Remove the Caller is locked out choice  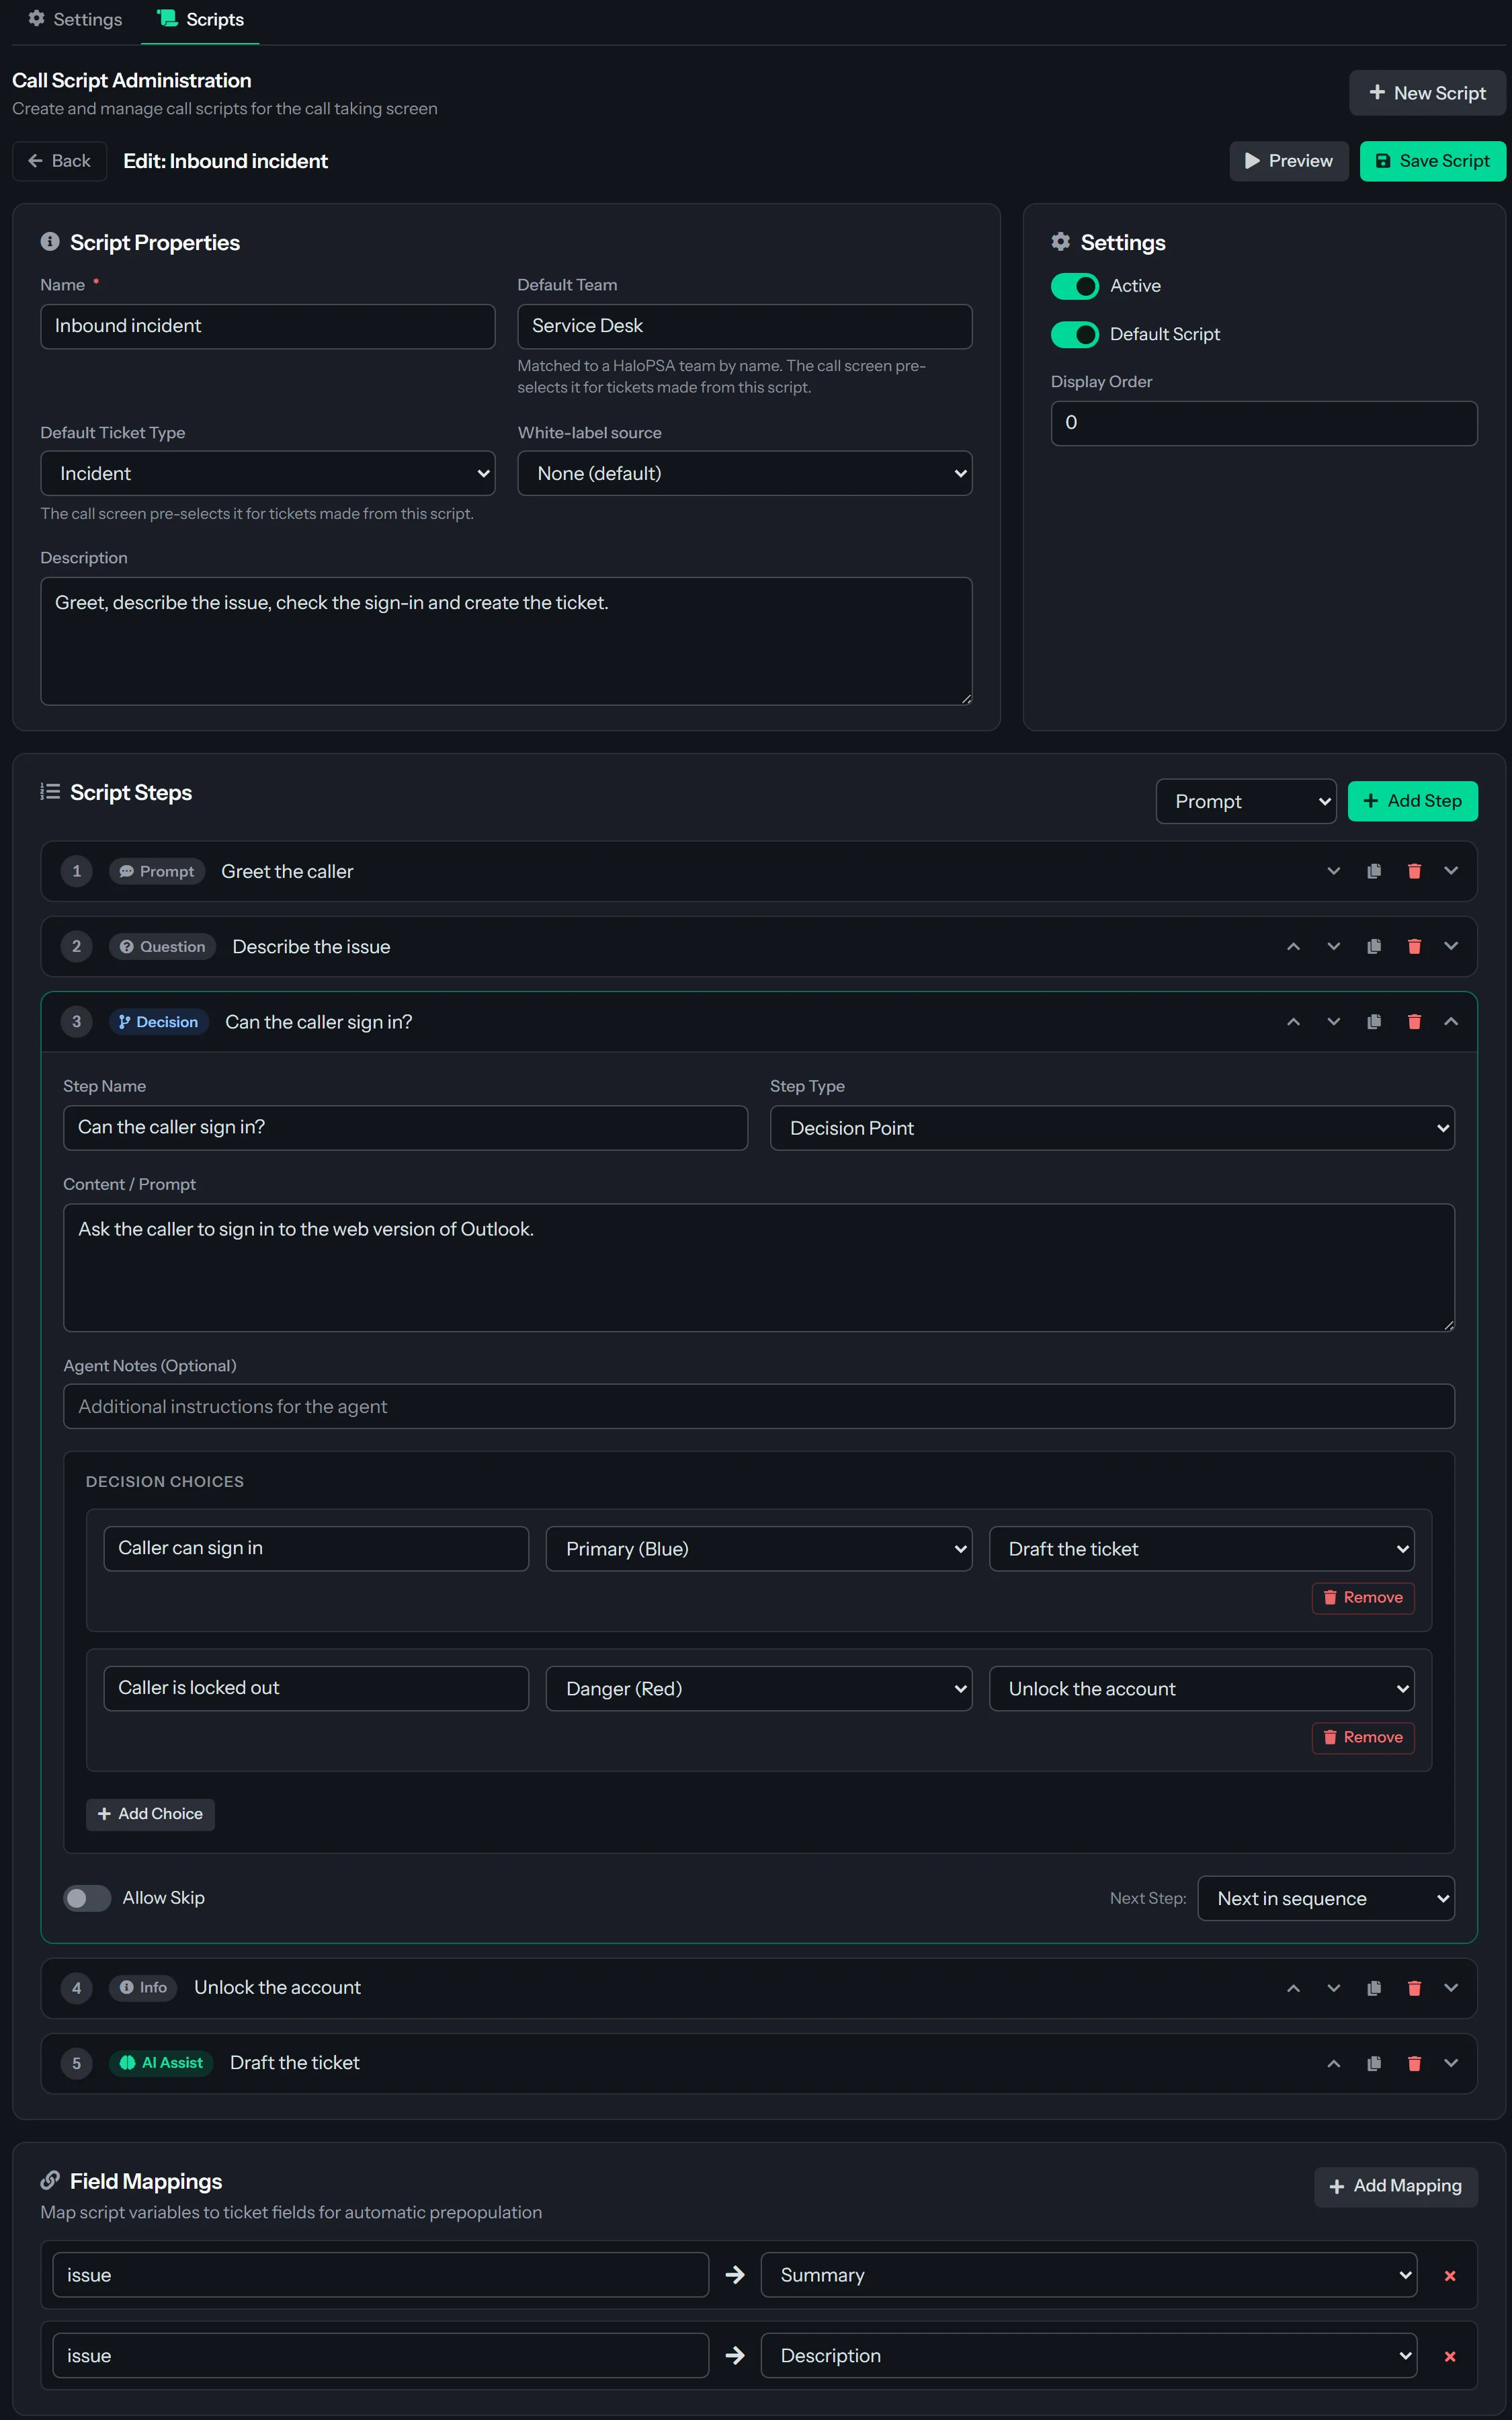click(x=1363, y=1737)
